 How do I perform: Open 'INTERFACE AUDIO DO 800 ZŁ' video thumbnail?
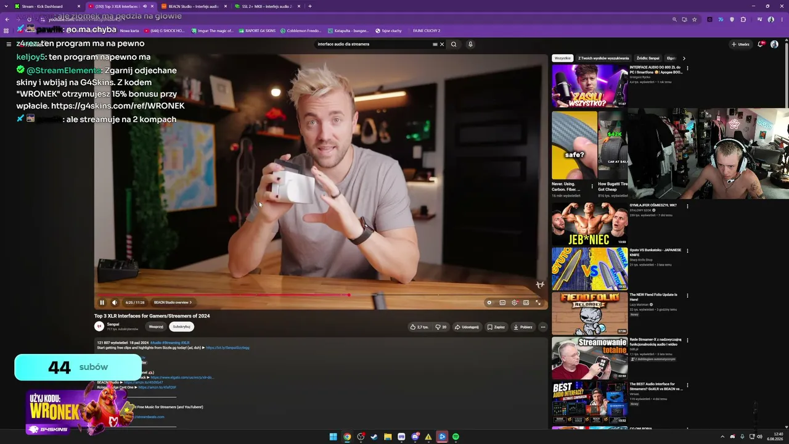[590, 86]
